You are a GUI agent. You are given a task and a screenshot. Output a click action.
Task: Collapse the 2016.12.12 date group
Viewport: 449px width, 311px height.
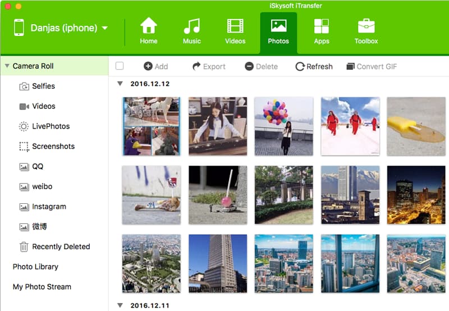(x=119, y=84)
